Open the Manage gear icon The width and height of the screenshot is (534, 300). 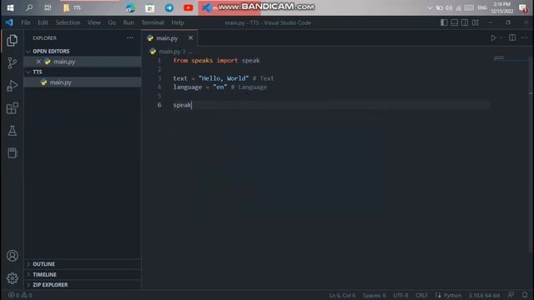coord(12,278)
